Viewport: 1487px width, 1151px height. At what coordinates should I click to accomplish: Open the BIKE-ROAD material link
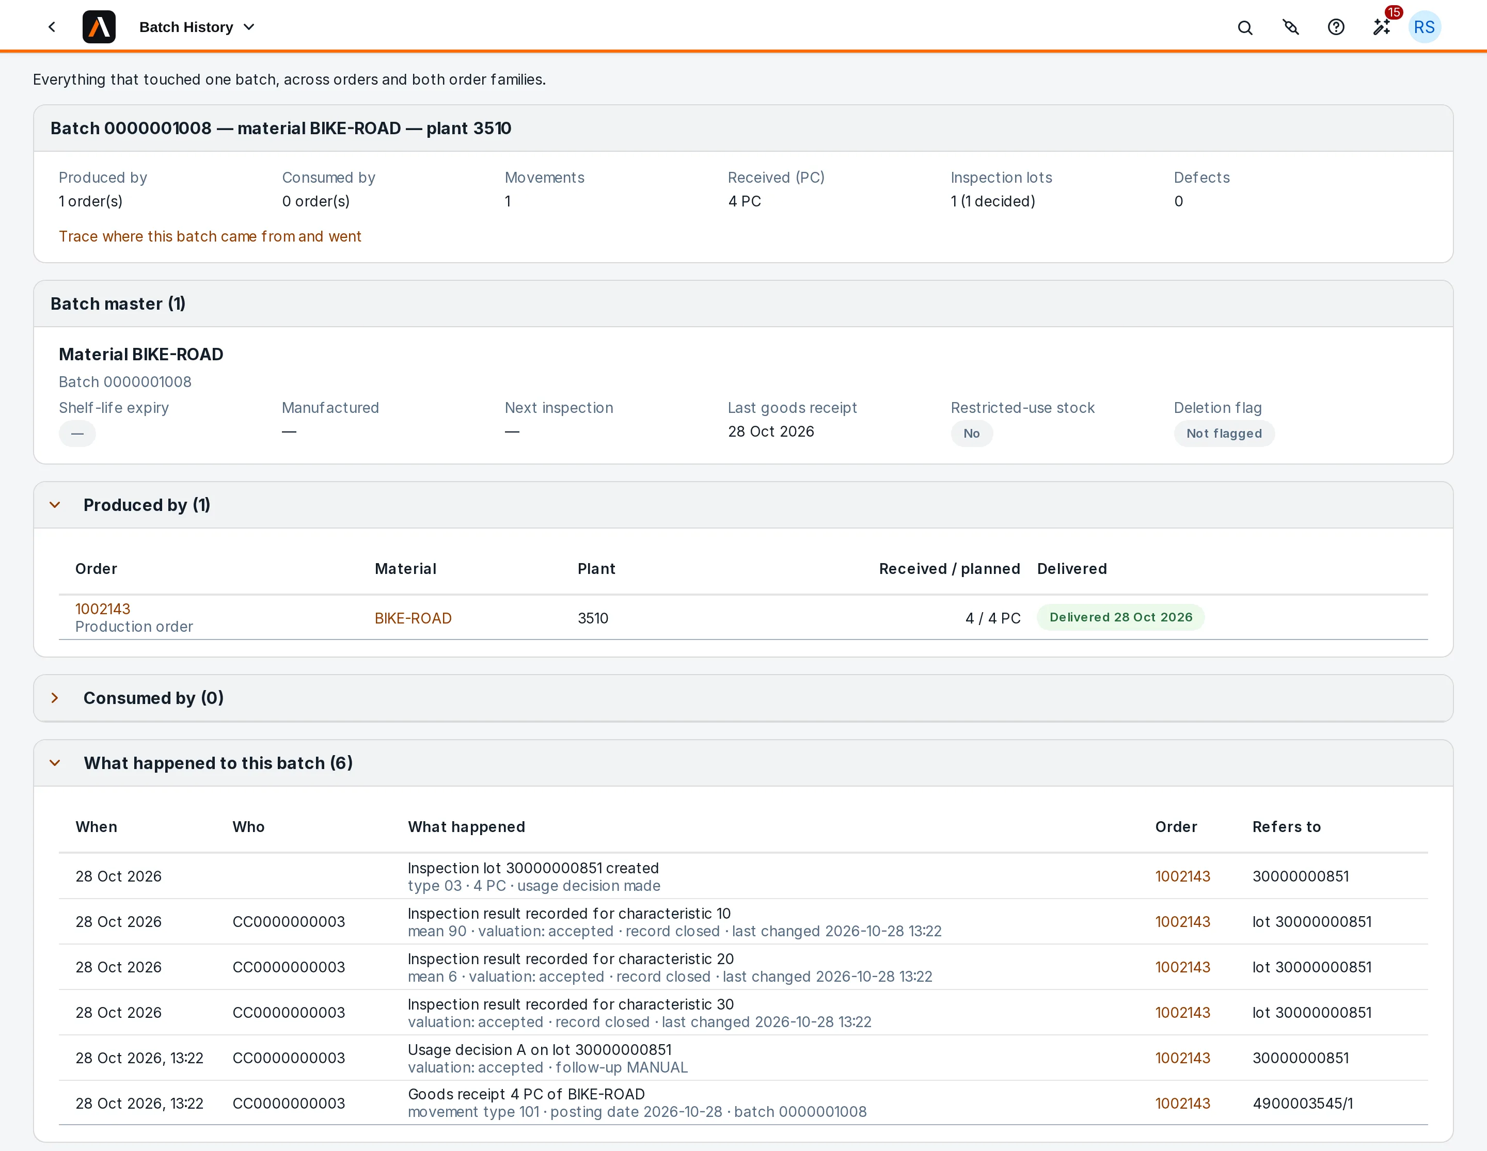413,618
